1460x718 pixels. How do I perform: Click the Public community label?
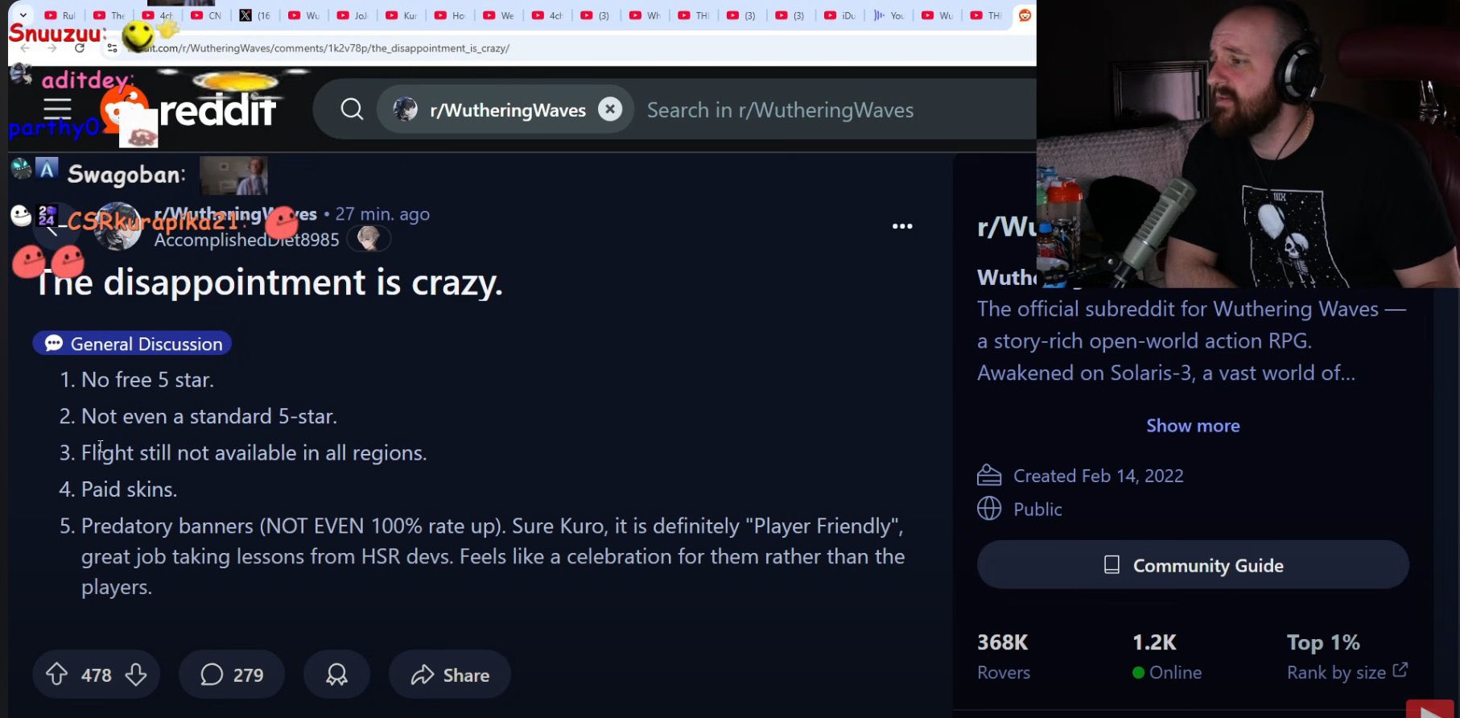point(1037,510)
